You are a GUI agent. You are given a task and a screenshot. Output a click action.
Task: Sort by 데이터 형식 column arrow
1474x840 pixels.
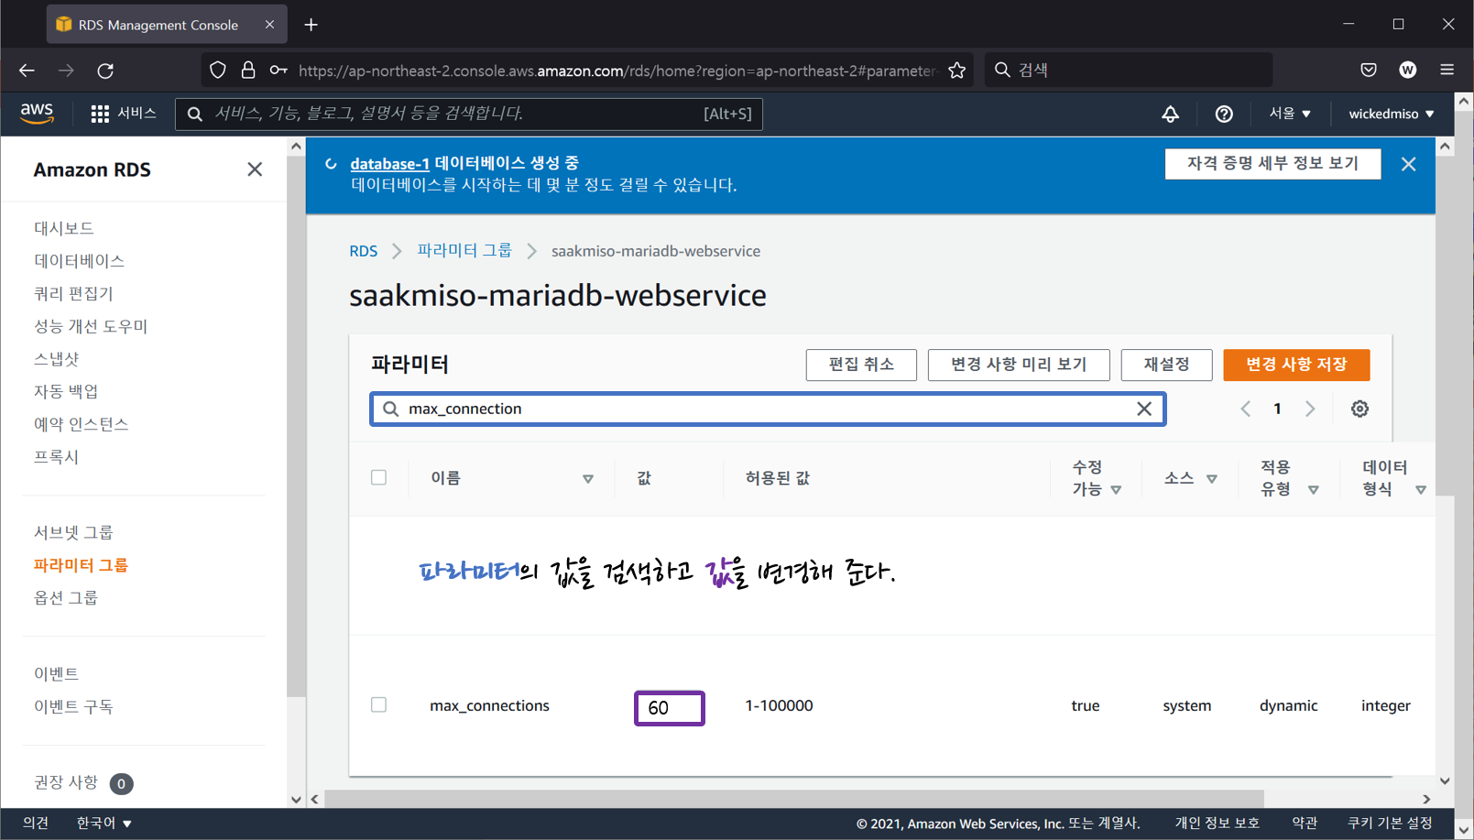pyautogui.click(x=1421, y=490)
